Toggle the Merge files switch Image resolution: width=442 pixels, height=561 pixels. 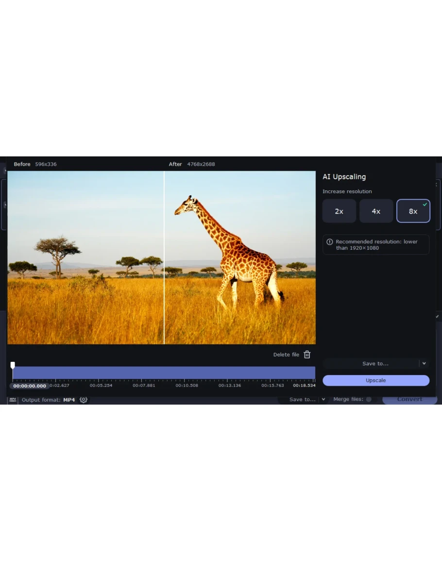coord(369,399)
